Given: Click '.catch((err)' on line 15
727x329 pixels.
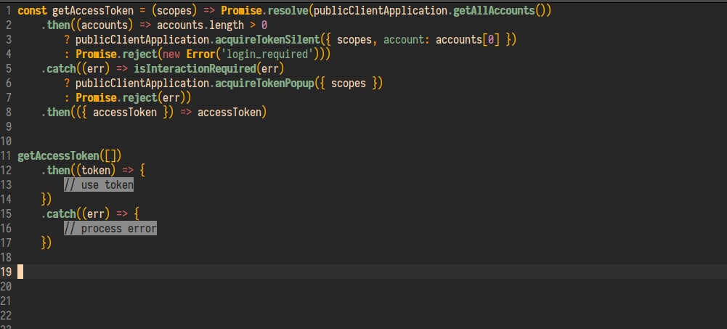Looking at the screenshot, I should pyautogui.click(x=76, y=214).
